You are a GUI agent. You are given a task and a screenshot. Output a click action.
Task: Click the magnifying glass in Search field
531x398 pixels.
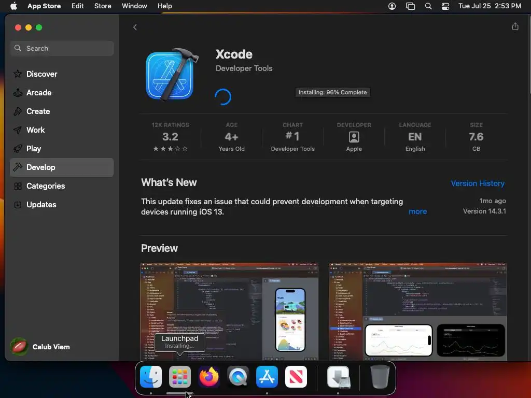click(18, 48)
